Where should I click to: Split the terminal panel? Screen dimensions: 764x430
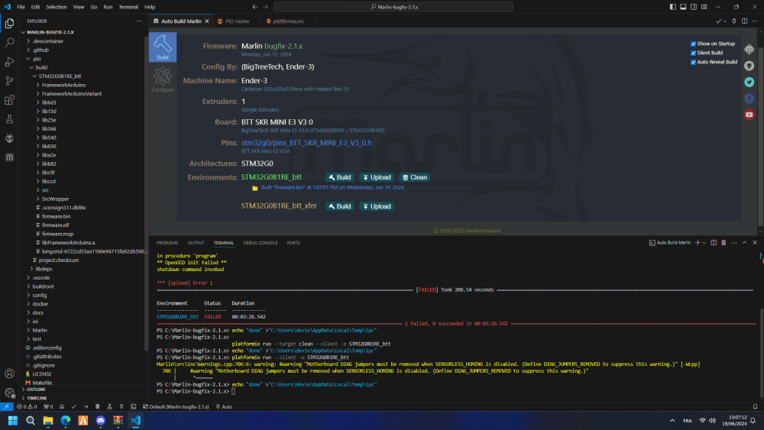[714, 243]
